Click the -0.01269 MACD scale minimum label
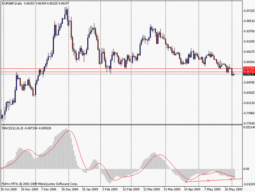The width and height of the screenshot is (255, 192). click(x=249, y=184)
